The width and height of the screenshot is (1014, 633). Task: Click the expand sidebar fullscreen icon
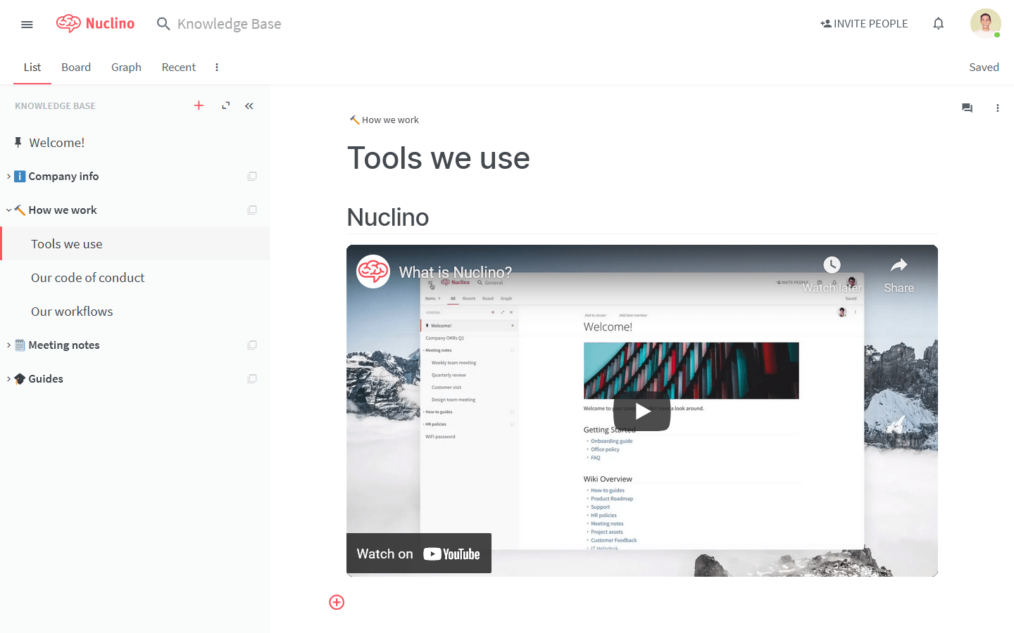pyautogui.click(x=226, y=105)
